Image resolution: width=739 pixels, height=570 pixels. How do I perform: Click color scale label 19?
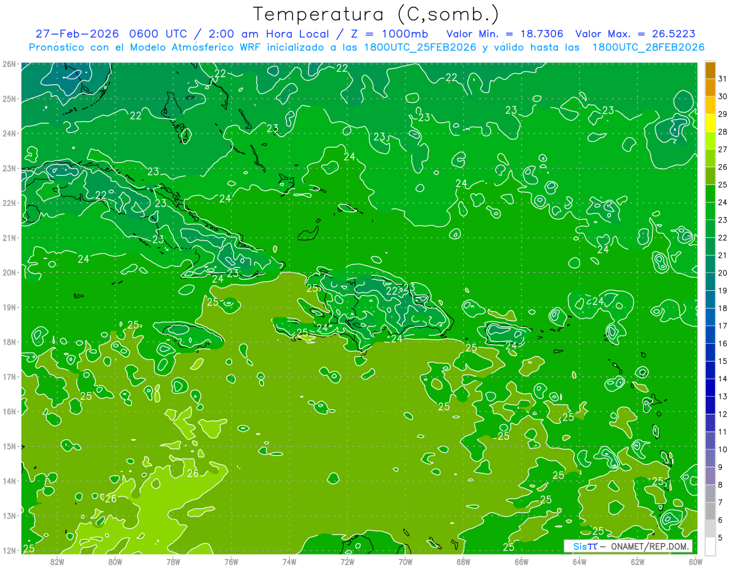723,290
